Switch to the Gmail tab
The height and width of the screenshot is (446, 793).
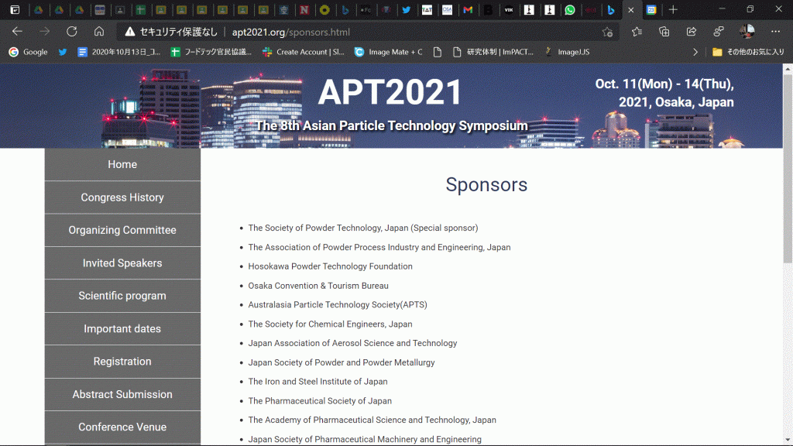[x=467, y=10]
